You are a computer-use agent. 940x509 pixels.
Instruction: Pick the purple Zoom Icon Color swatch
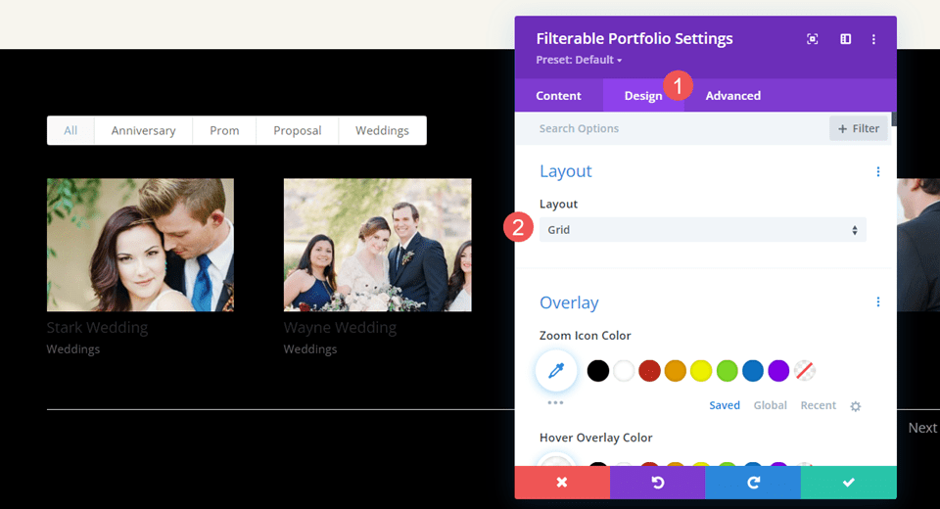pyautogui.click(x=778, y=371)
